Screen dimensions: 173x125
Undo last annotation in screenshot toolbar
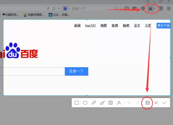coord(129,103)
